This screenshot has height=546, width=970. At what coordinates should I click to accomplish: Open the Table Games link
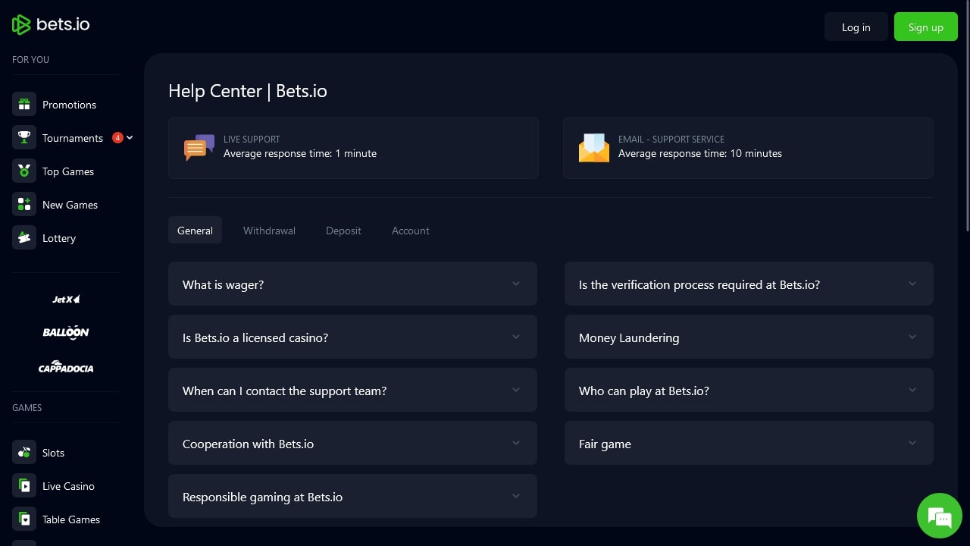(x=71, y=519)
